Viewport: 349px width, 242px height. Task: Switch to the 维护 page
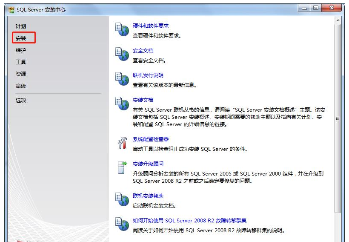(21, 50)
